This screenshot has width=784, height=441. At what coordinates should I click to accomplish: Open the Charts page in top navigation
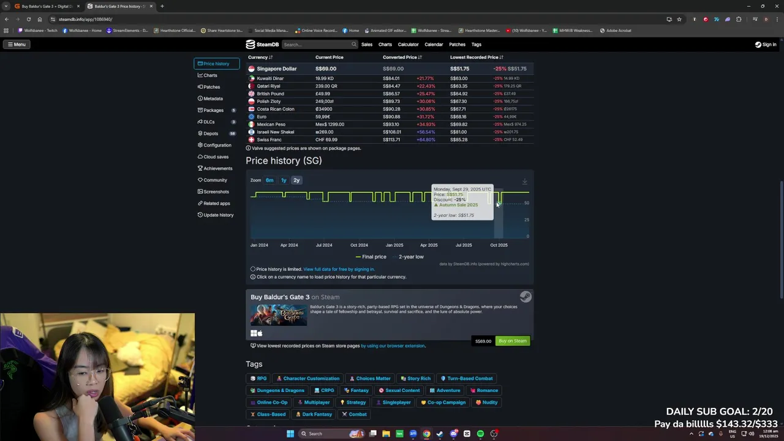(x=385, y=44)
